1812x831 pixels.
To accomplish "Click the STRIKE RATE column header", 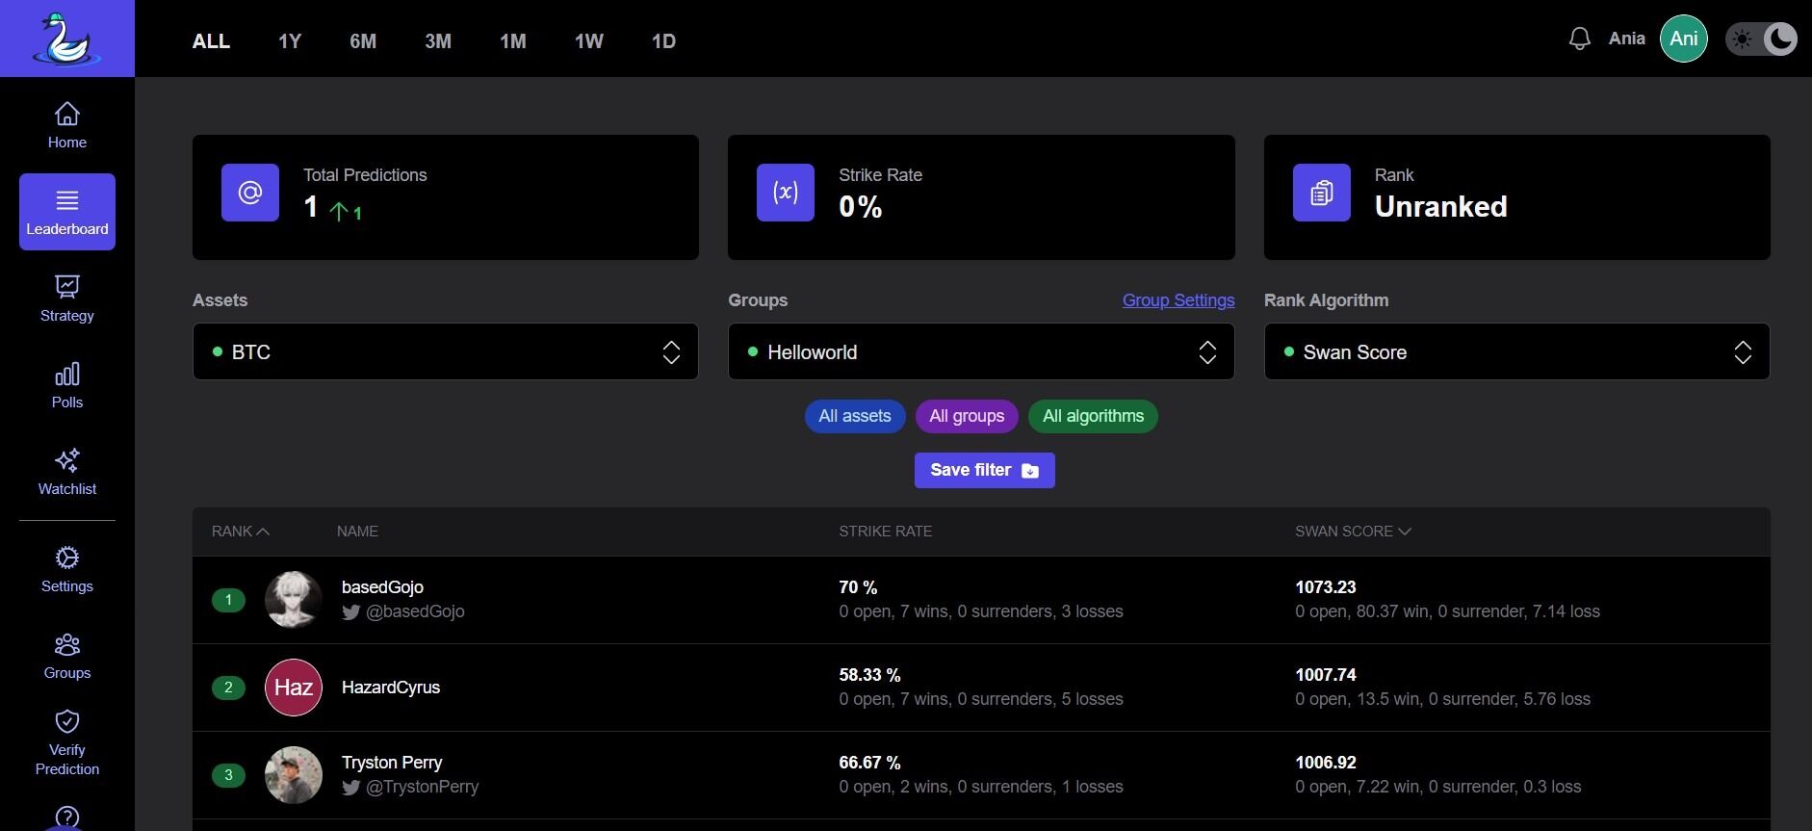I will [x=885, y=532].
